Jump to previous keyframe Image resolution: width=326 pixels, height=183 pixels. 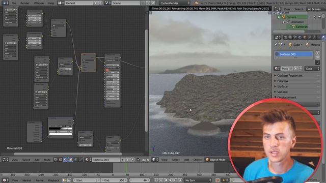(x=161, y=180)
